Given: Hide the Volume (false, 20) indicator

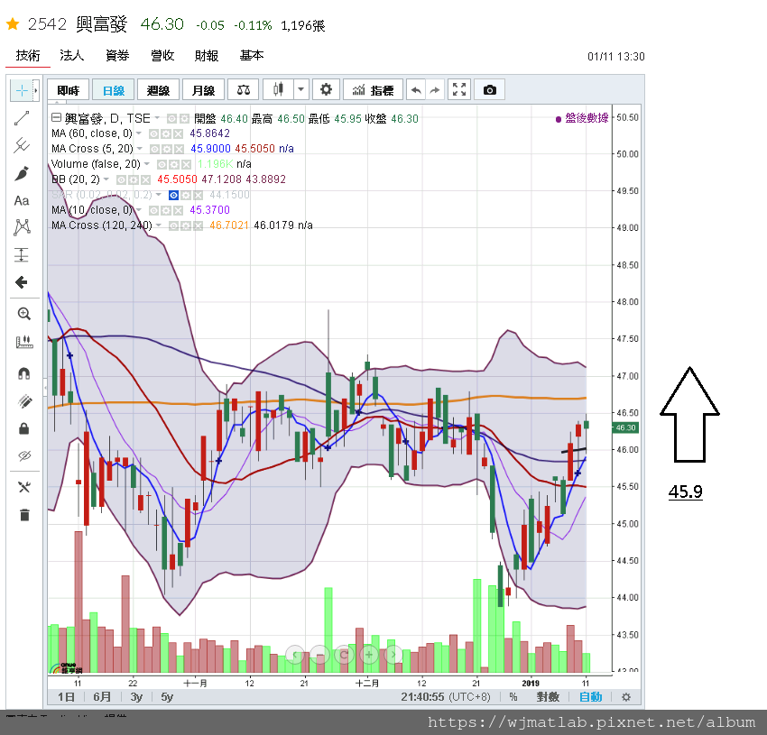Looking at the screenshot, I should pos(162,164).
